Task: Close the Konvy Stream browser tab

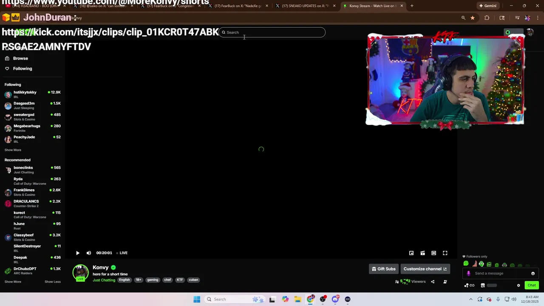Action: (401, 6)
